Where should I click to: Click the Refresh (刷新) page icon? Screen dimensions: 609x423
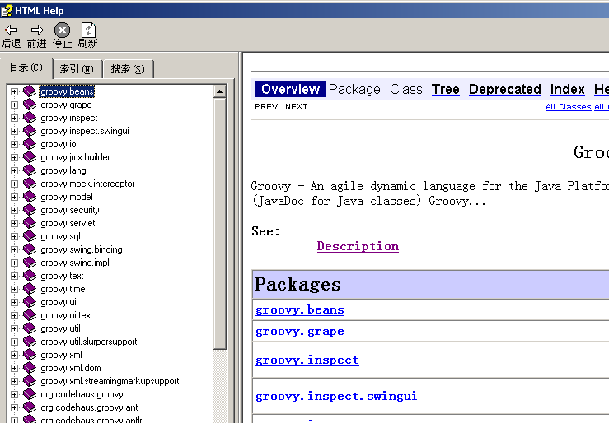point(88,30)
